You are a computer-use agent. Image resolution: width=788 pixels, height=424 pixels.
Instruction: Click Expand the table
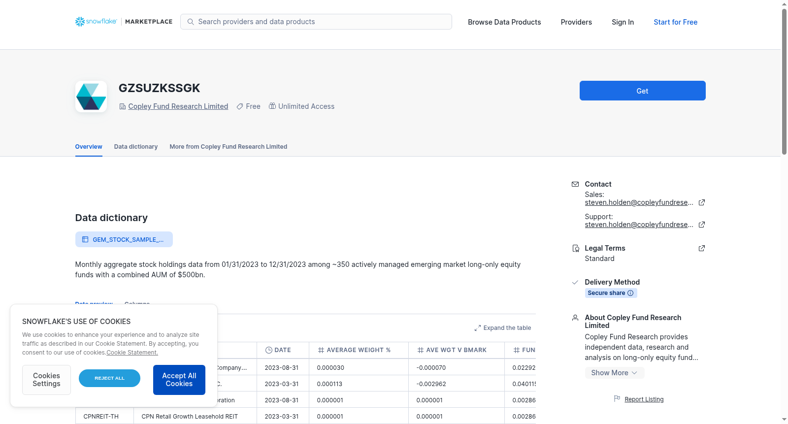click(x=503, y=328)
